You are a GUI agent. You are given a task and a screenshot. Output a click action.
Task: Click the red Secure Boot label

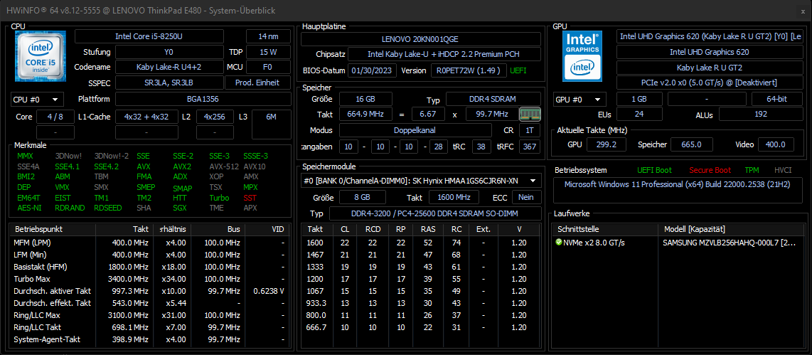[x=710, y=170]
